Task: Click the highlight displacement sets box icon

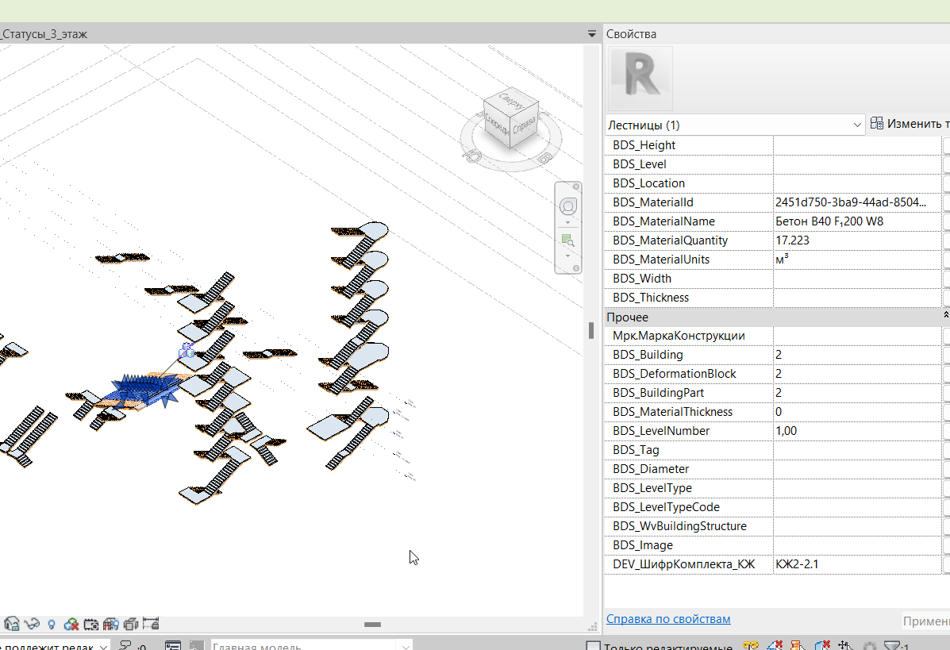Action: point(131,624)
